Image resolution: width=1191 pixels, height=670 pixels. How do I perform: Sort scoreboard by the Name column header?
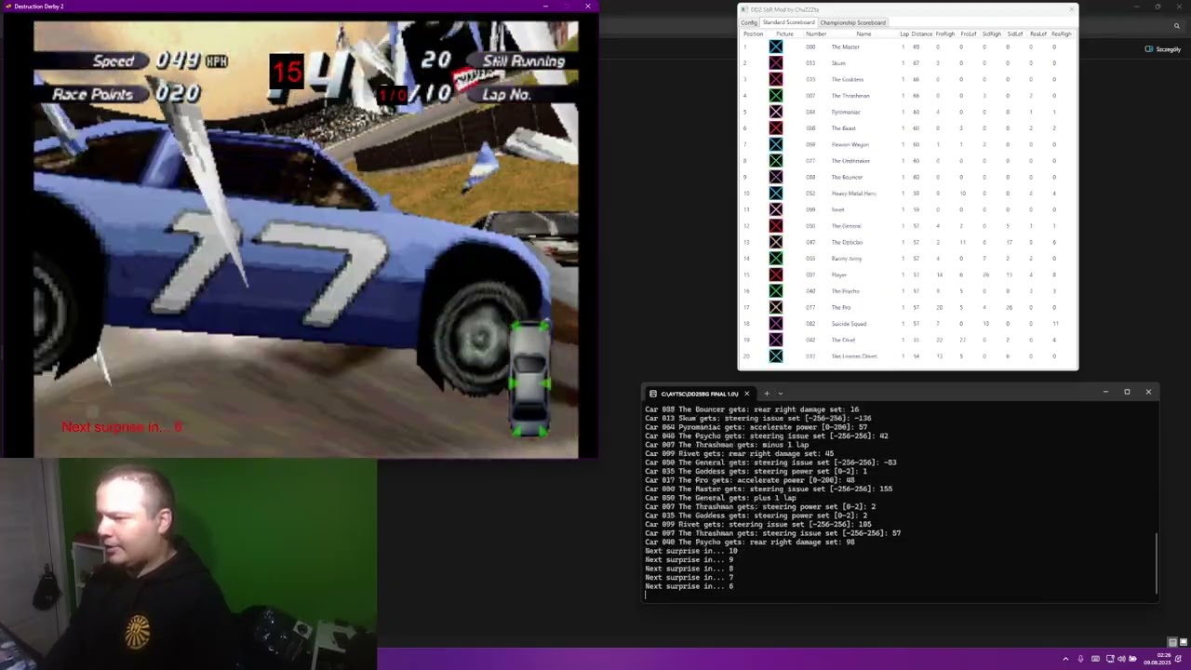pos(863,33)
